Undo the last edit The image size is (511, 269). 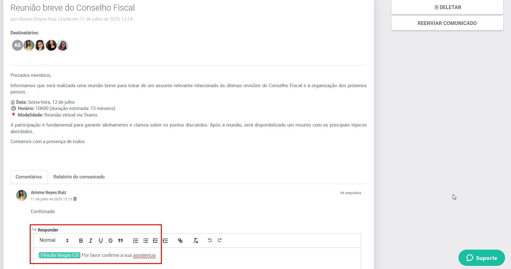click(x=210, y=240)
